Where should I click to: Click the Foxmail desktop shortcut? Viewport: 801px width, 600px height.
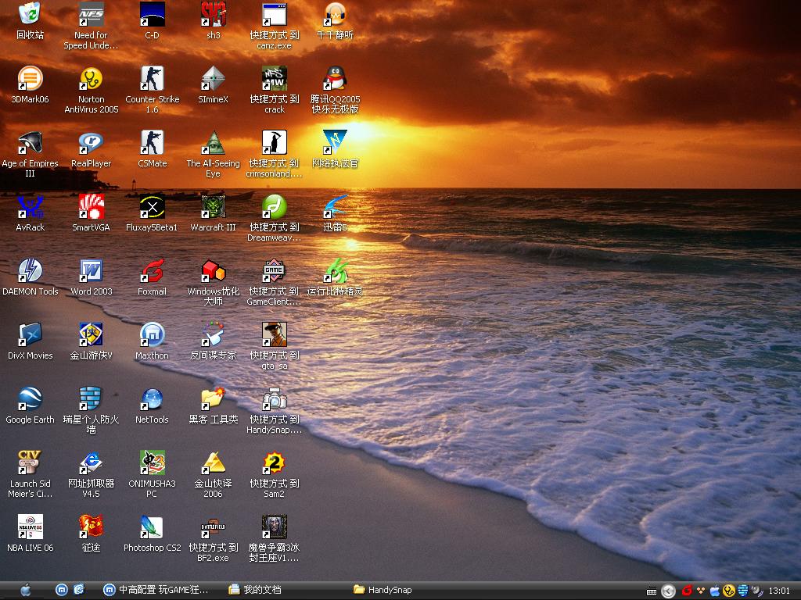tap(152, 271)
